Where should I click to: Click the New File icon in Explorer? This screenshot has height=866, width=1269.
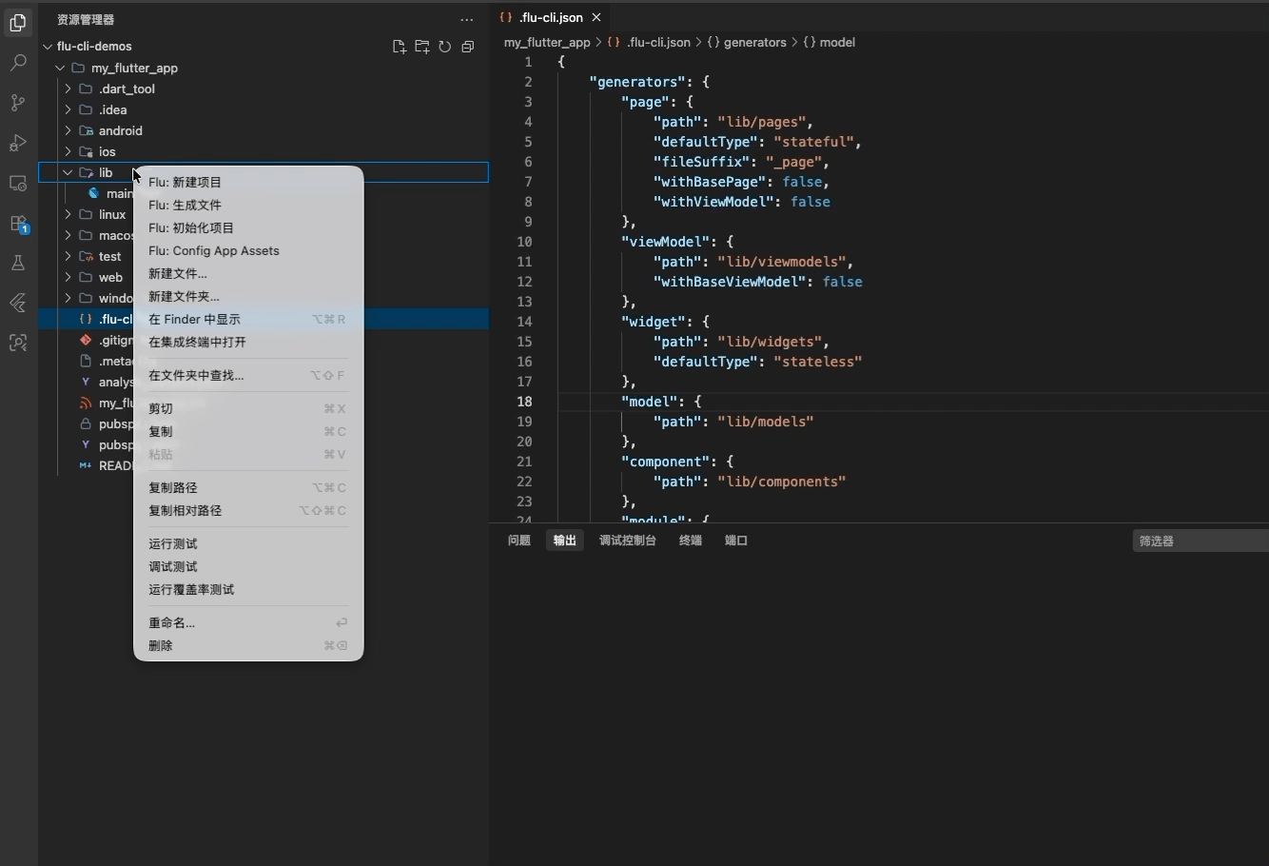click(400, 46)
